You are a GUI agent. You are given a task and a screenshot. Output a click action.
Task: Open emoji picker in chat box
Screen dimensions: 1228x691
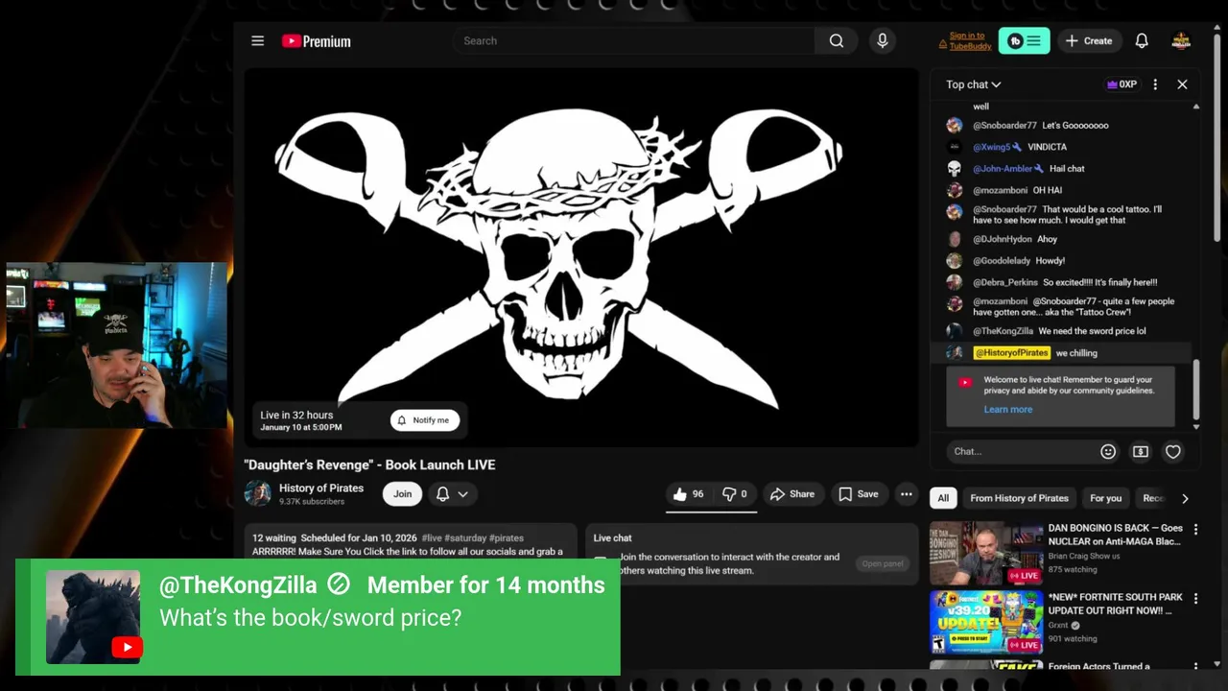(1108, 451)
